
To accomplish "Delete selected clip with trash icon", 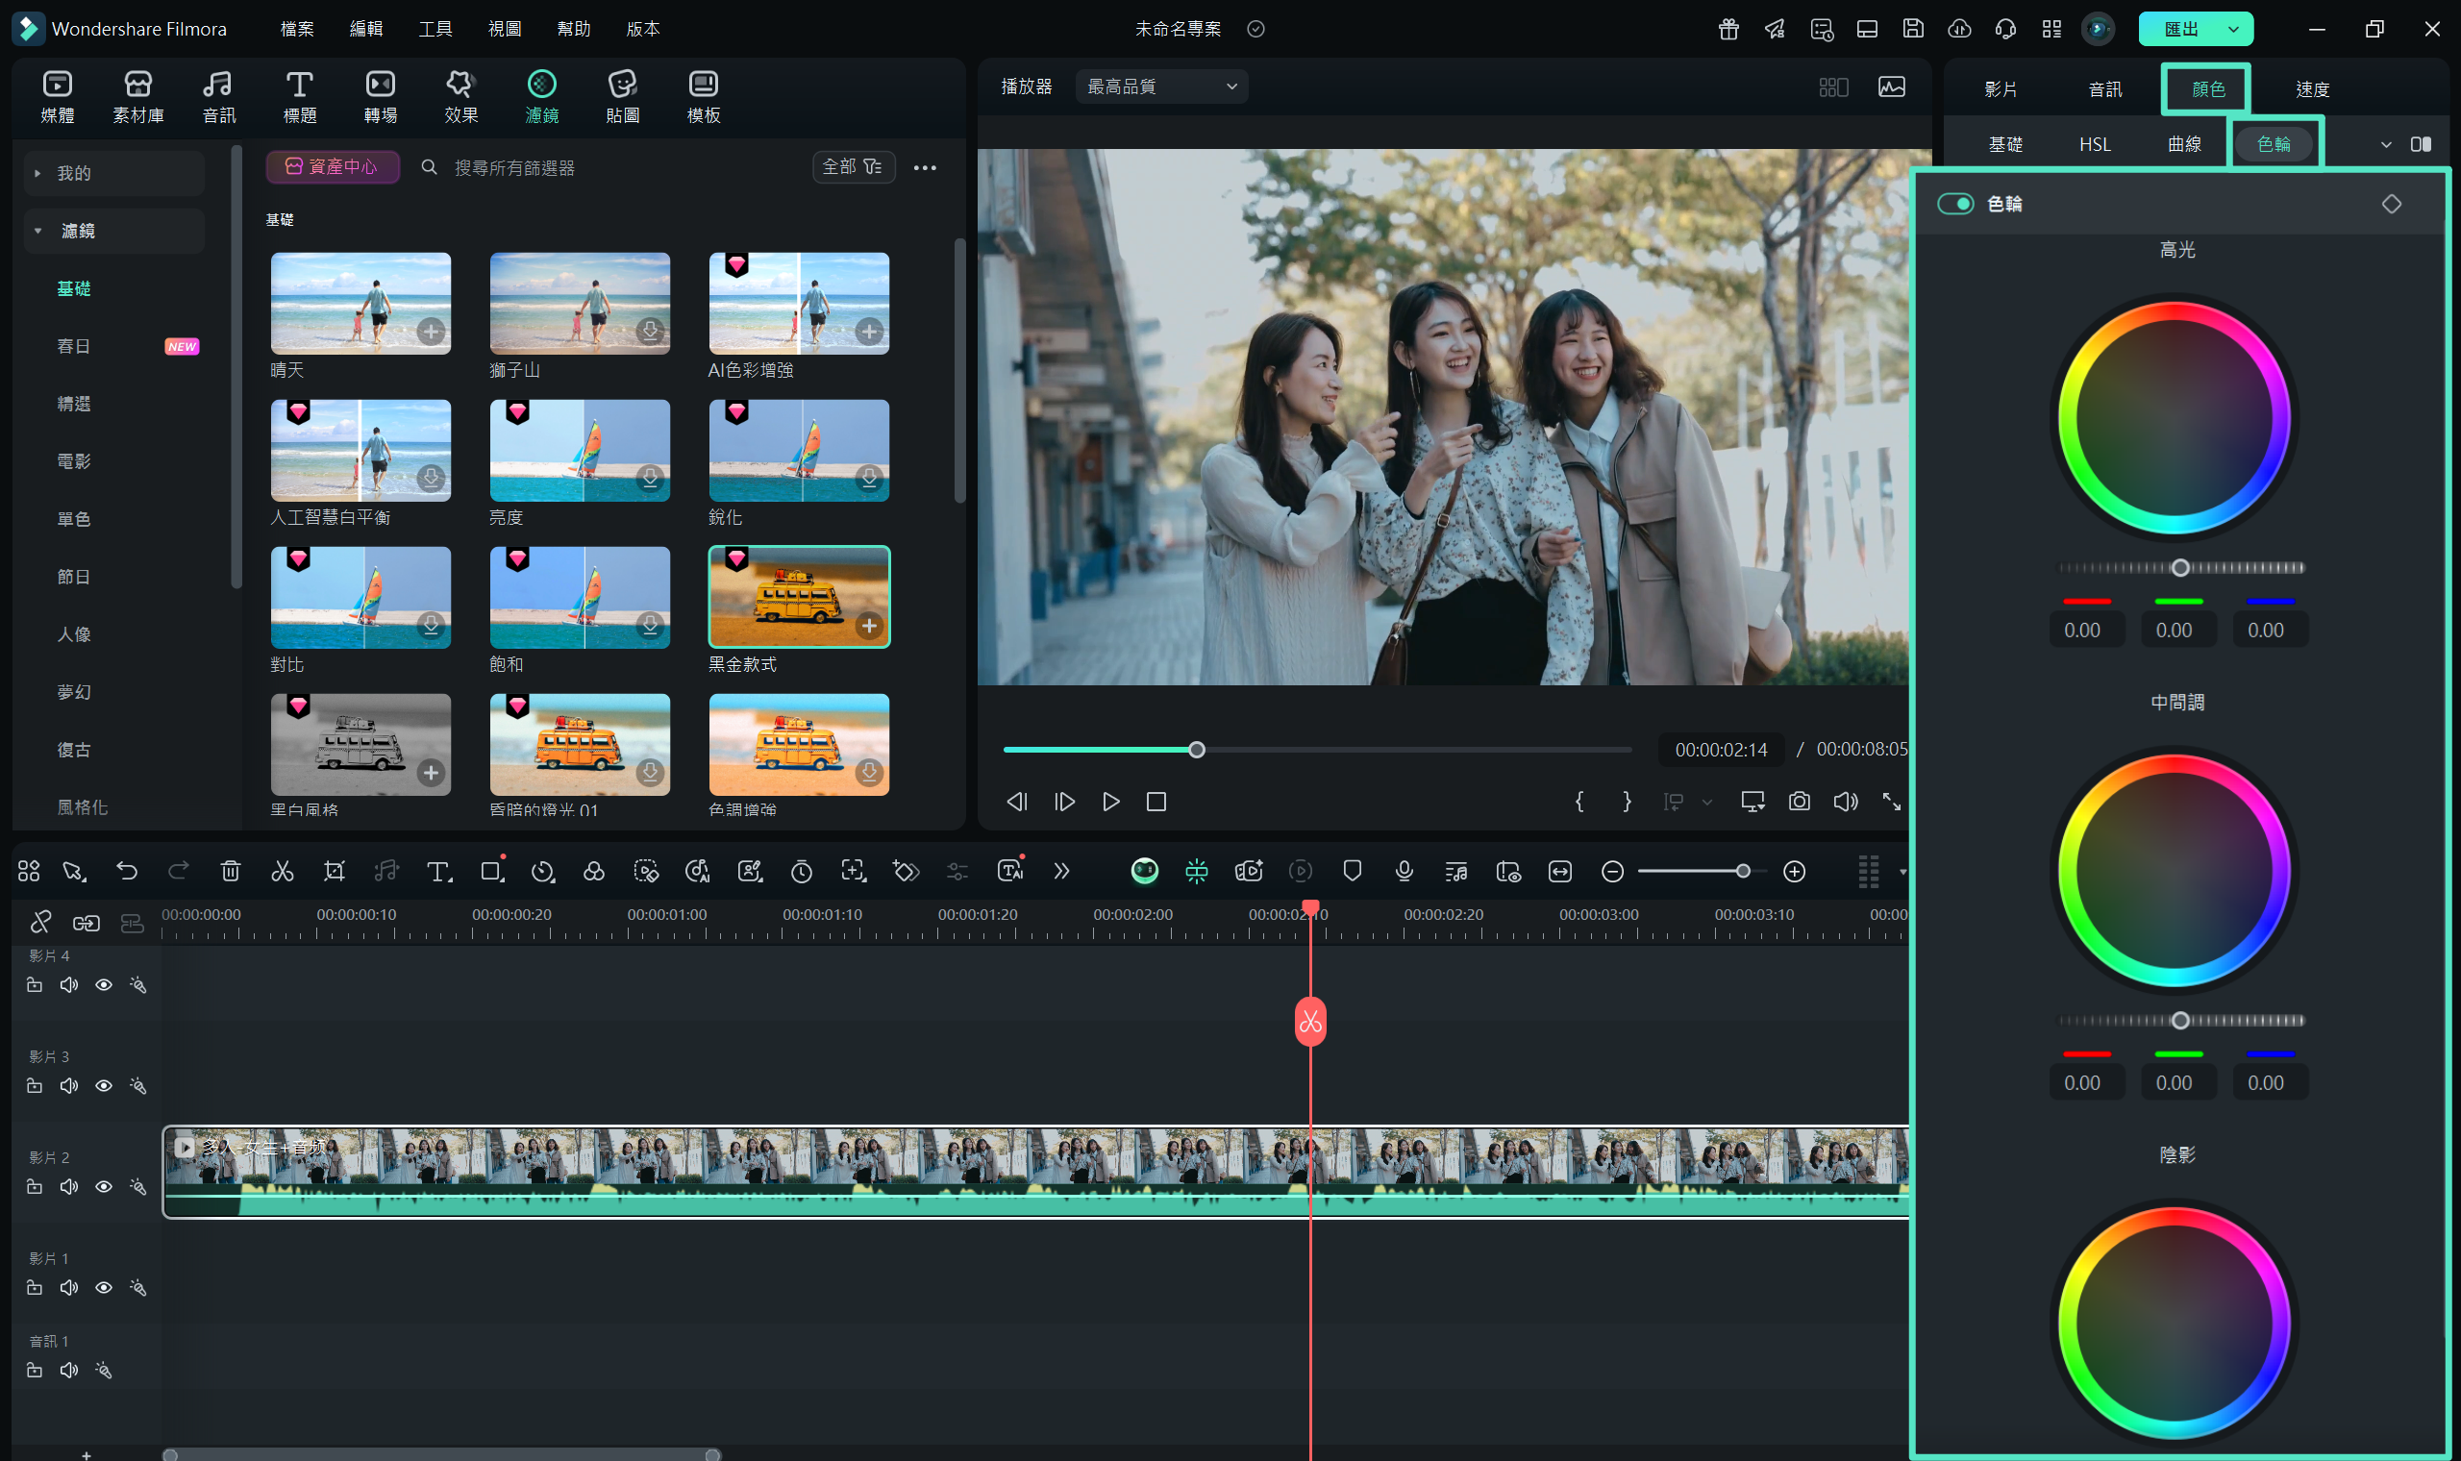I will pyautogui.click(x=231, y=871).
